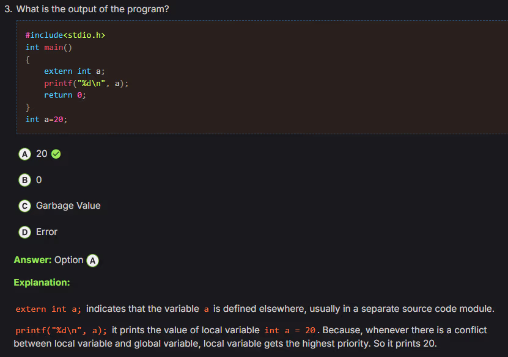Click the 'Error' option text
Viewport: 508px width, 357px height.
46,232
